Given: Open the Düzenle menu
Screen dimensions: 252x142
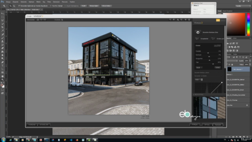Looking at the screenshot, I should coord(15,2).
